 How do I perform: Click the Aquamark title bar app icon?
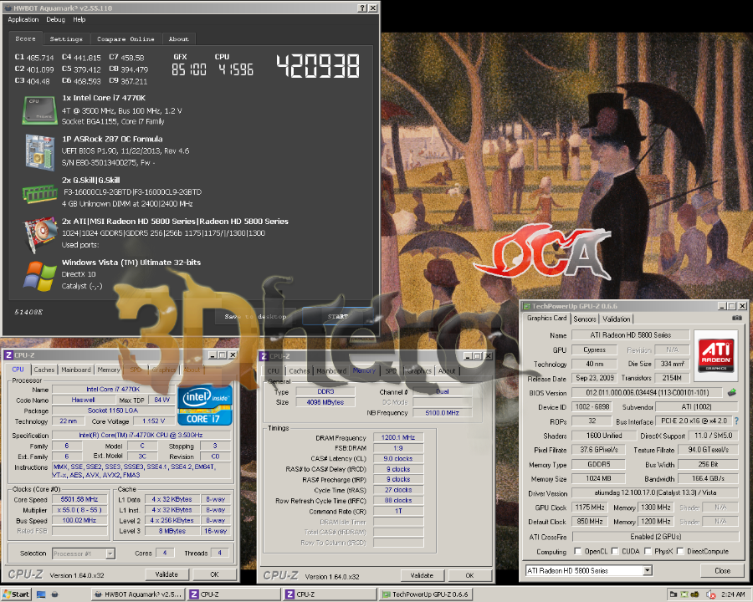pyautogui.click(x=8, y=8)
